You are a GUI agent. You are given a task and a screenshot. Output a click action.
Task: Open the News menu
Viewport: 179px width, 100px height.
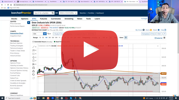(80, 19)
